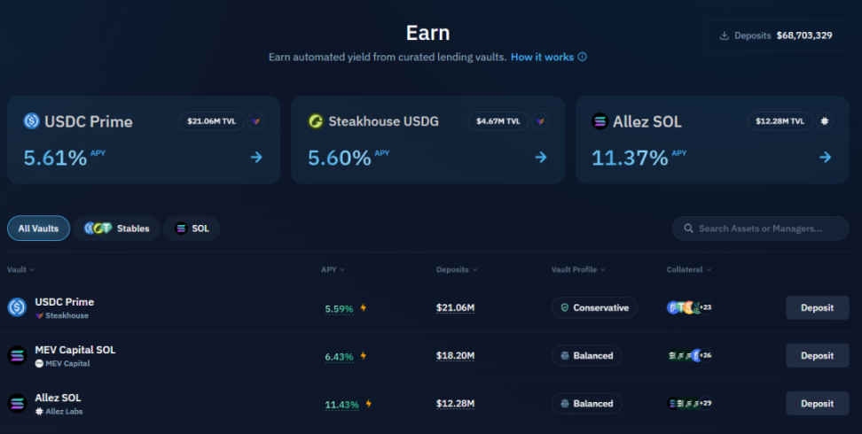Click USDC icon in USDC Prime table row

coord(17,307)
